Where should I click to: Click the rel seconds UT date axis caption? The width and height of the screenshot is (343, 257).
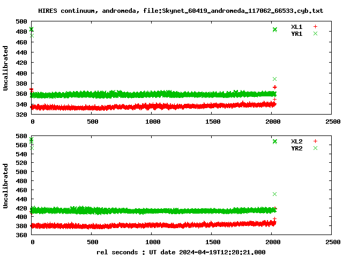click(x=181, y=252)
